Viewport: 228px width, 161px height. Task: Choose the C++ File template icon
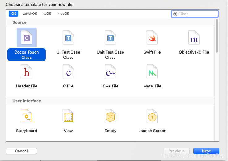[110, 71]
